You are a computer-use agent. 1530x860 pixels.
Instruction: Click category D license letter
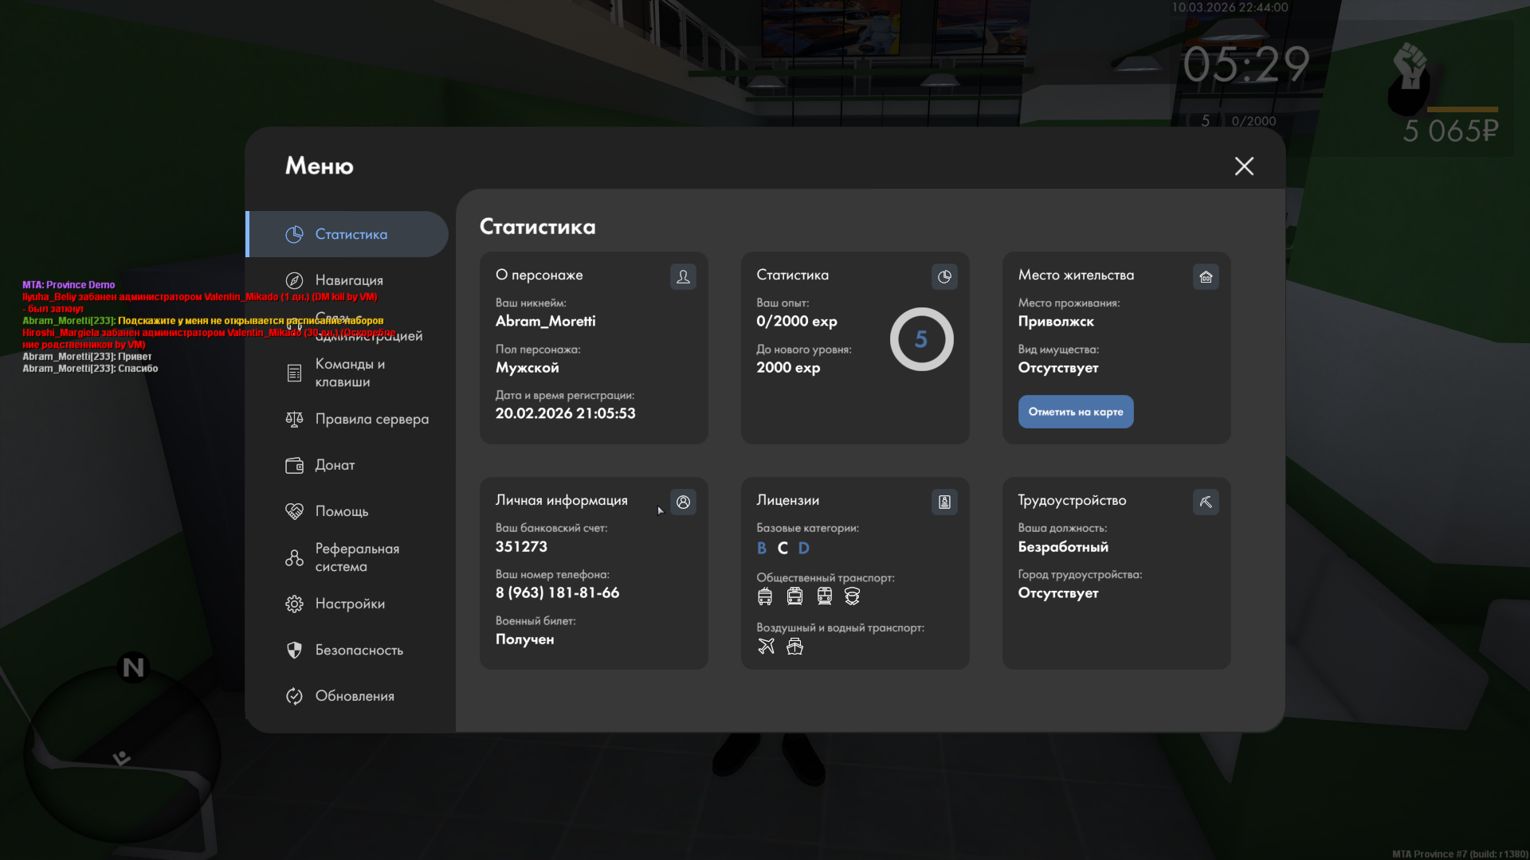803,548
